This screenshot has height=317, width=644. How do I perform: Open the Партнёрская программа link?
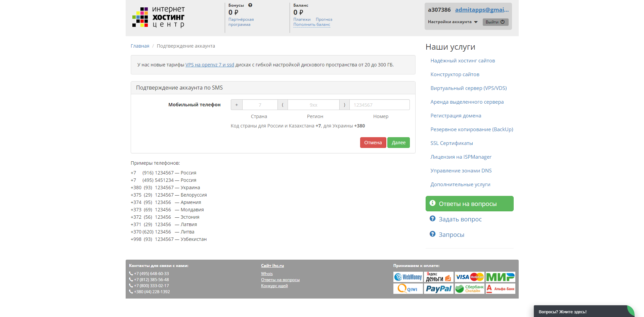(241, 22)
